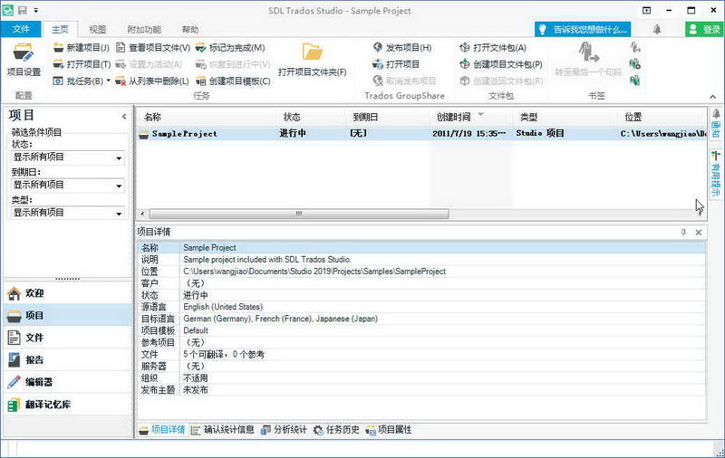Open the 文件 file tab
Screen dimensions: 725x458
(21, 29)
